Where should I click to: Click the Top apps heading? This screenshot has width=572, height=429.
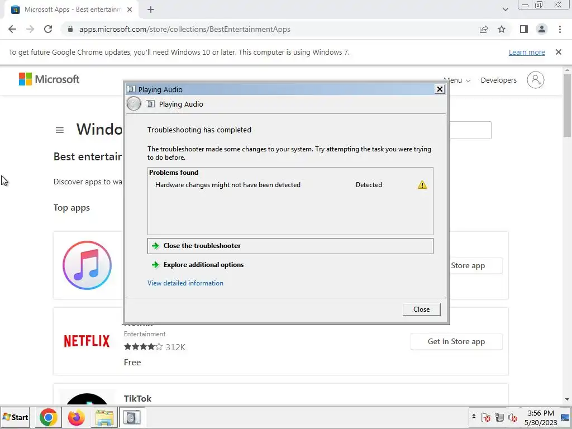pos(71,208)
